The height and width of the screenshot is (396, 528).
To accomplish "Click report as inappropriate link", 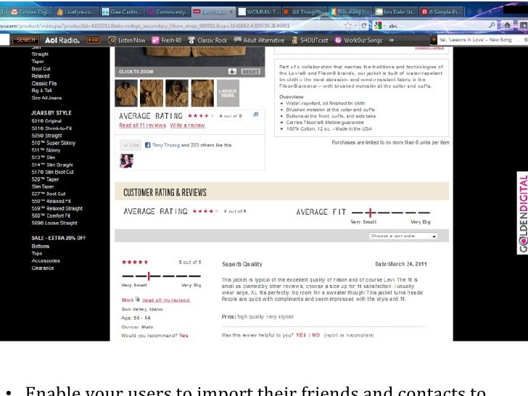I will (349, 335).
